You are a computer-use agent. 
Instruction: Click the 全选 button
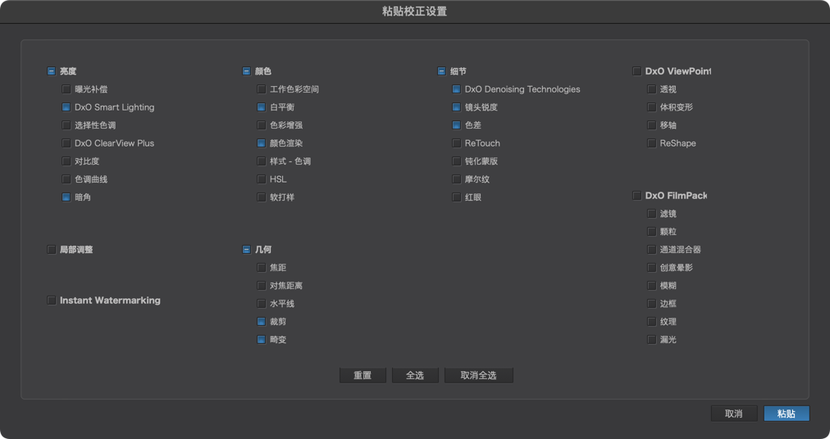click(x=415, y=376)
